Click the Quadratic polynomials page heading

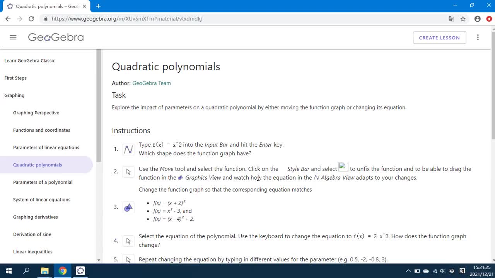pos(166,66)
